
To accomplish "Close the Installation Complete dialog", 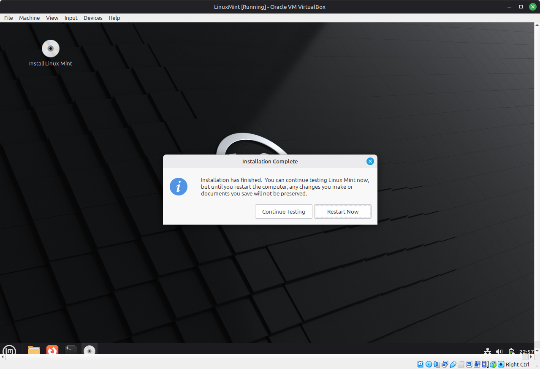I will pyautogui.click(x=370, y=161).
